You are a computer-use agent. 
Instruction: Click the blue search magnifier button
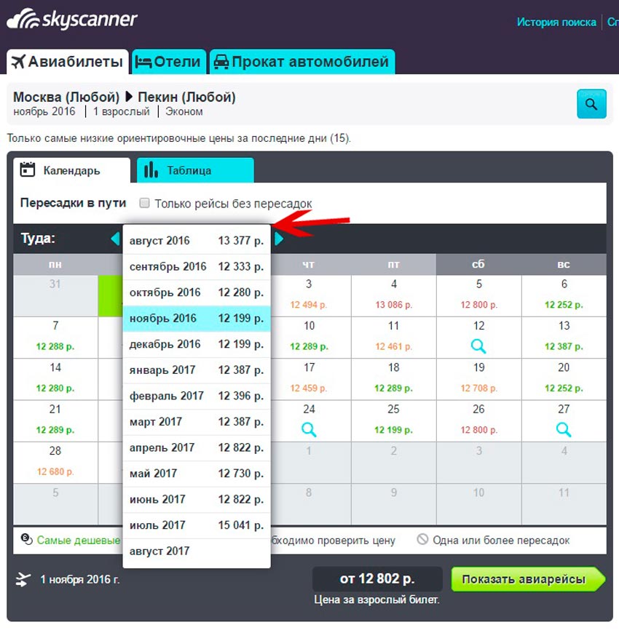point(591,104)
